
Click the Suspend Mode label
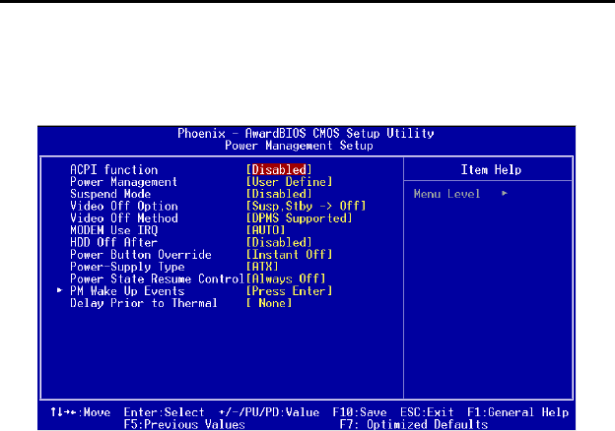[x=110, y=194]
